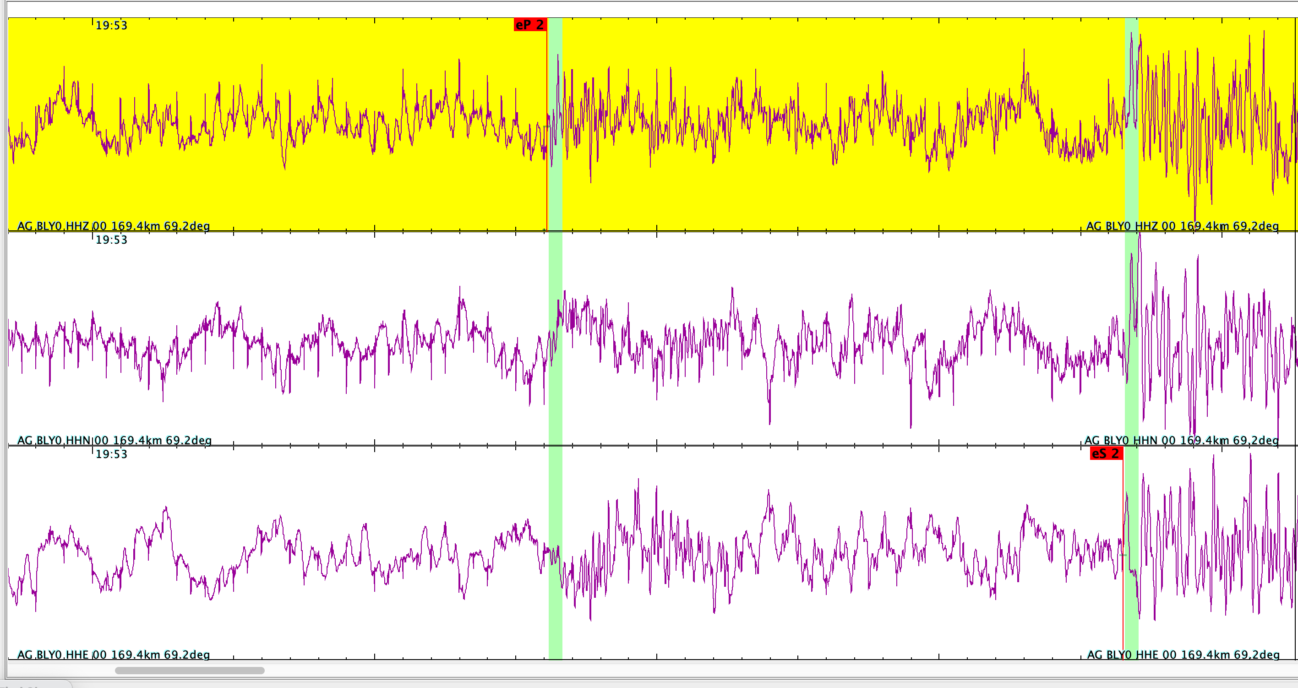Screen dimensions: 1298x688
Task: Click the 19:53 time label on HHN trace
Action: 111,240
